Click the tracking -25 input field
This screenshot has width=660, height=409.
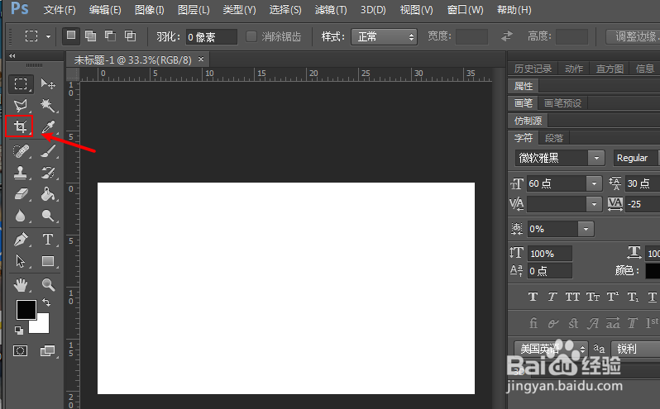[x=643, y=204]
